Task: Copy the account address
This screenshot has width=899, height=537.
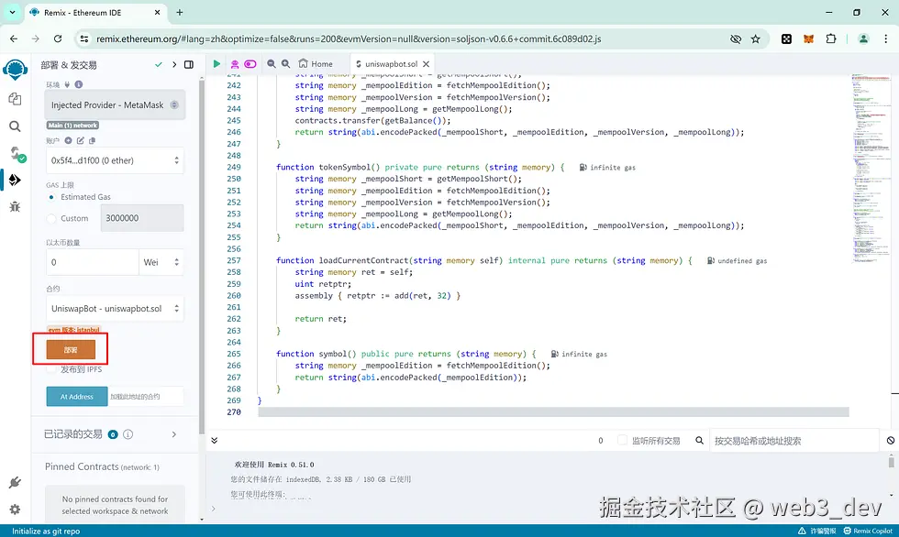Action: 93,140
